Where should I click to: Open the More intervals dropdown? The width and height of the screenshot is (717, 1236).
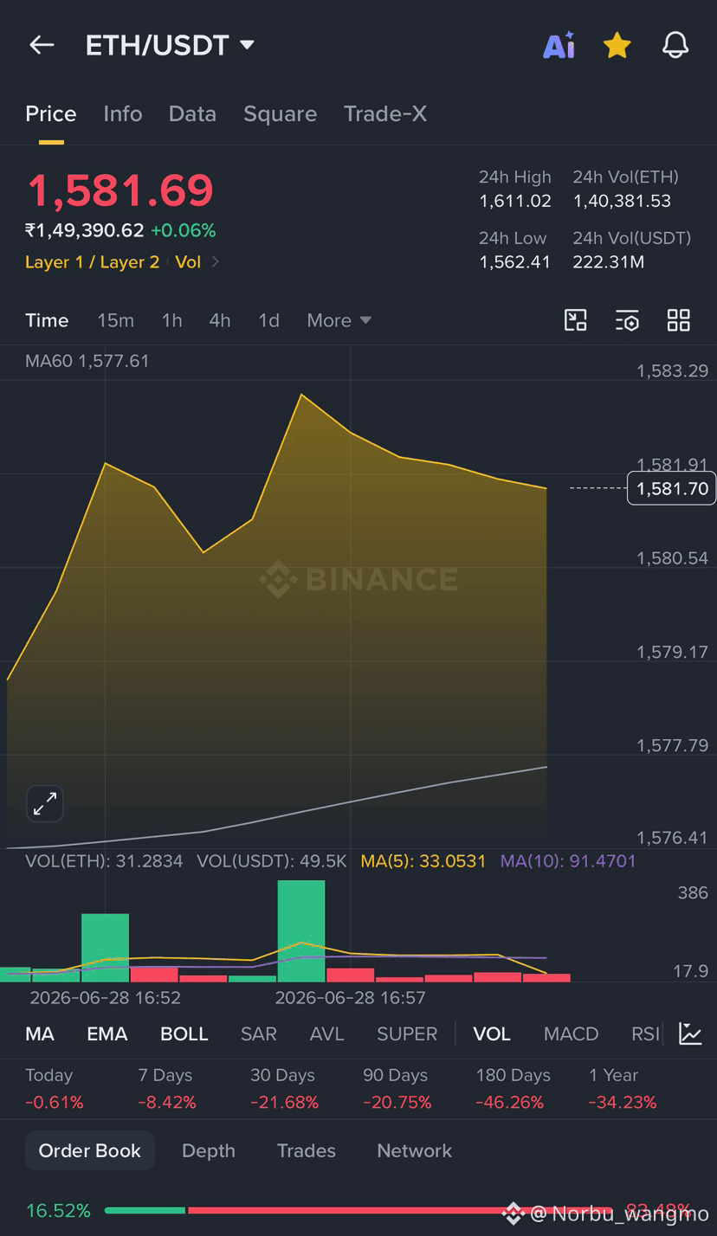(x=339, y=320)
